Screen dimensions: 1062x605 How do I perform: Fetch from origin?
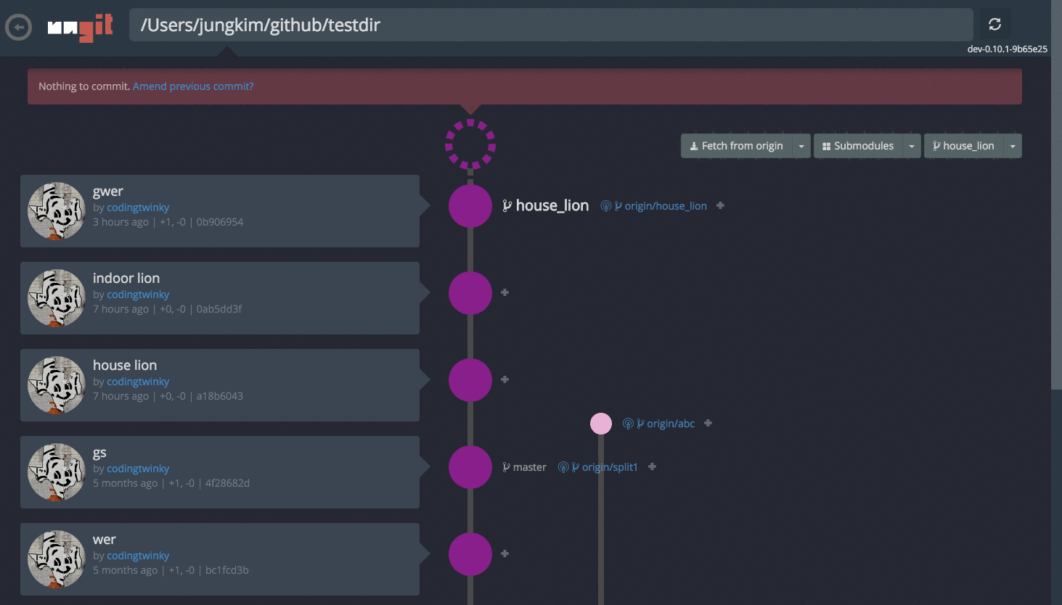point(736,146)
